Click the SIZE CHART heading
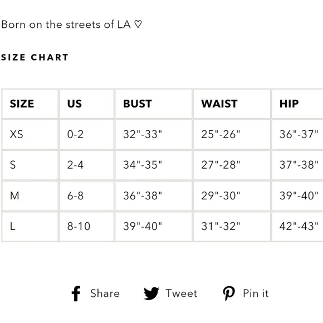 (x=35, y=57)
